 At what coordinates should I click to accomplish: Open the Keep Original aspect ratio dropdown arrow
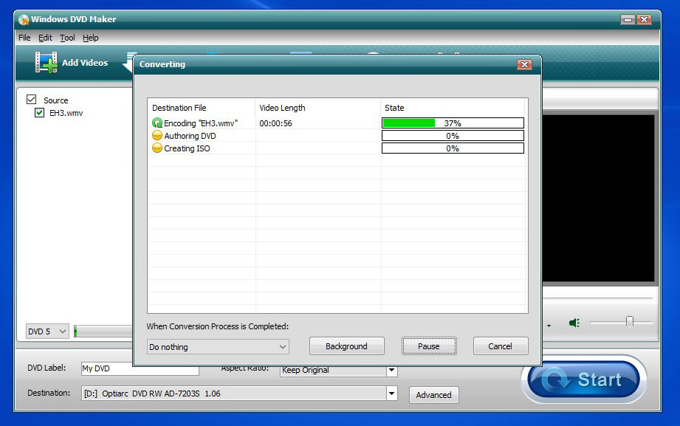pyautogui.click(x=391, y=370)
